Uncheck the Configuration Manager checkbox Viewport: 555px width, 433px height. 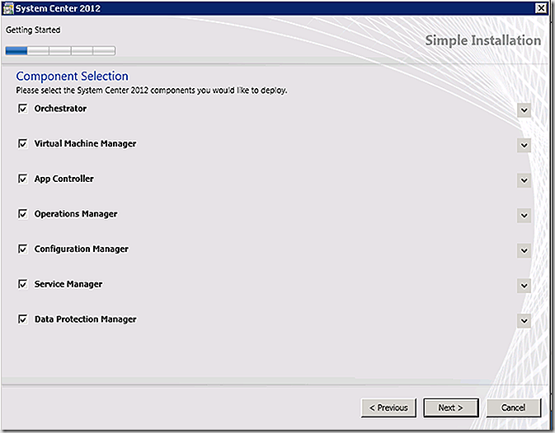(22, 249)
